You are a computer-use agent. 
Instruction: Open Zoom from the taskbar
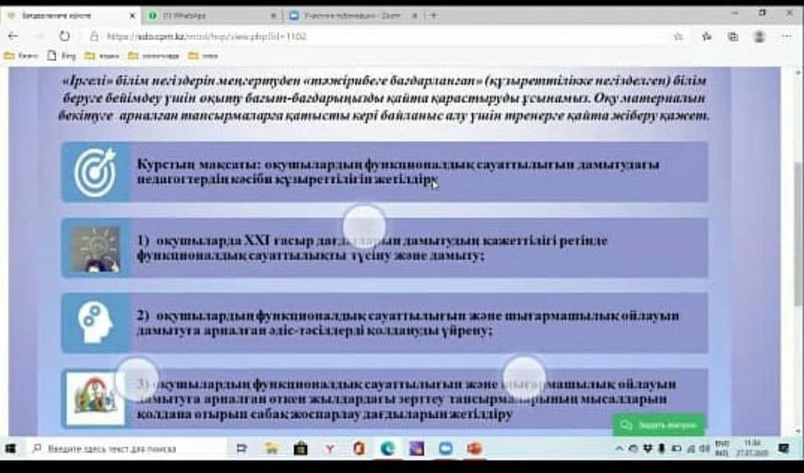click(445, 449)
